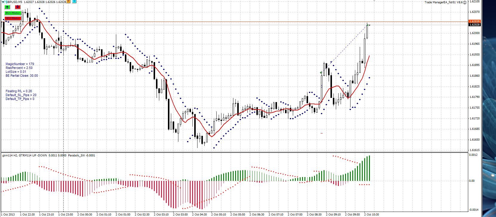Select the MagicNumber = 179 label
The width and height of the screenshot is (496, 217).
(20, 64)
